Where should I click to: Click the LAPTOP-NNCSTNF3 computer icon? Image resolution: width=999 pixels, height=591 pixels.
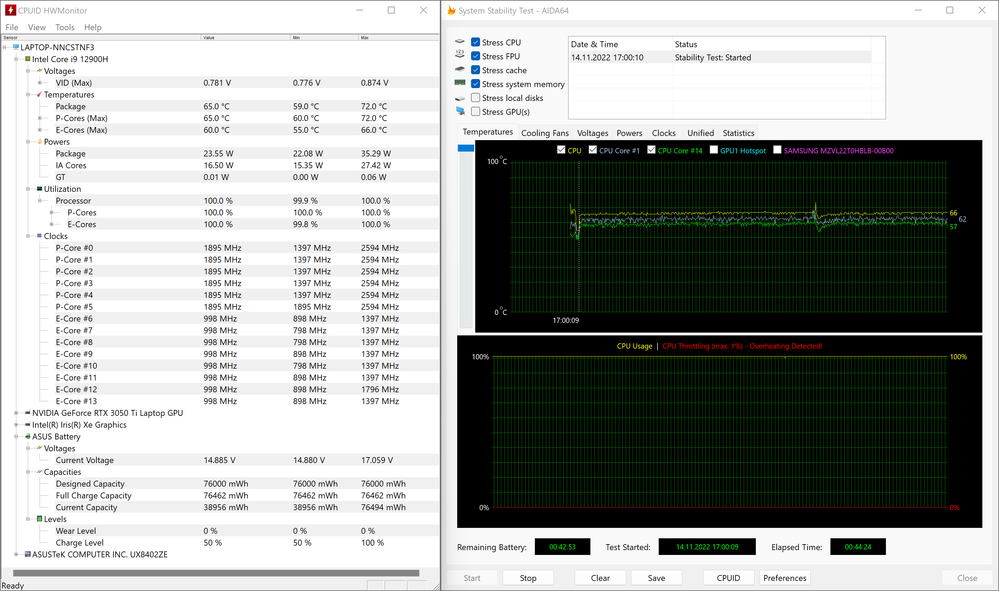(x=16, y=47)
